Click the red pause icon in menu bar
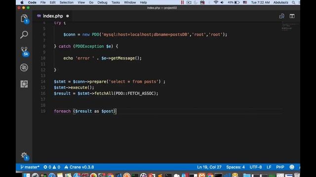The height and width of the screenshot is (177, 316). point(182,2)
